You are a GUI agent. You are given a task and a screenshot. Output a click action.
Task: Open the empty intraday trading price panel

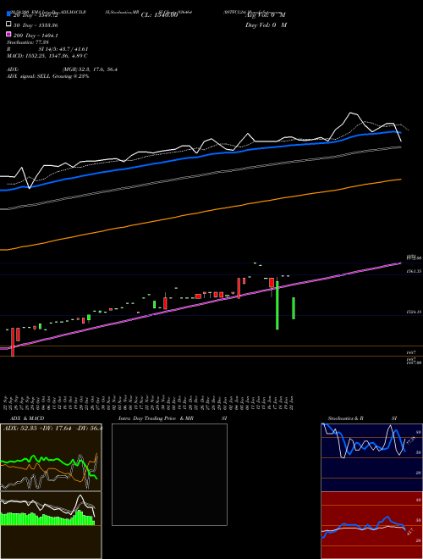click(x=169, y=474)
